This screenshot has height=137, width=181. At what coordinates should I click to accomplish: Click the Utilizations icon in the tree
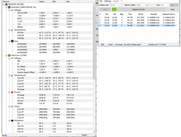pos(12,120)
